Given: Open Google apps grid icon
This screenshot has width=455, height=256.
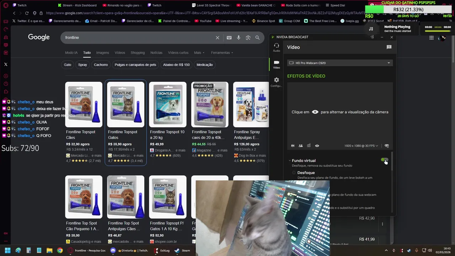Looking at the screenshot, I should pyautogui.click(x=432, y=38).
